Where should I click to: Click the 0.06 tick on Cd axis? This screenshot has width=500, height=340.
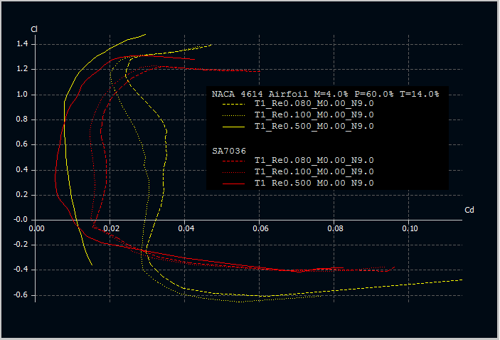click(260, 229)
